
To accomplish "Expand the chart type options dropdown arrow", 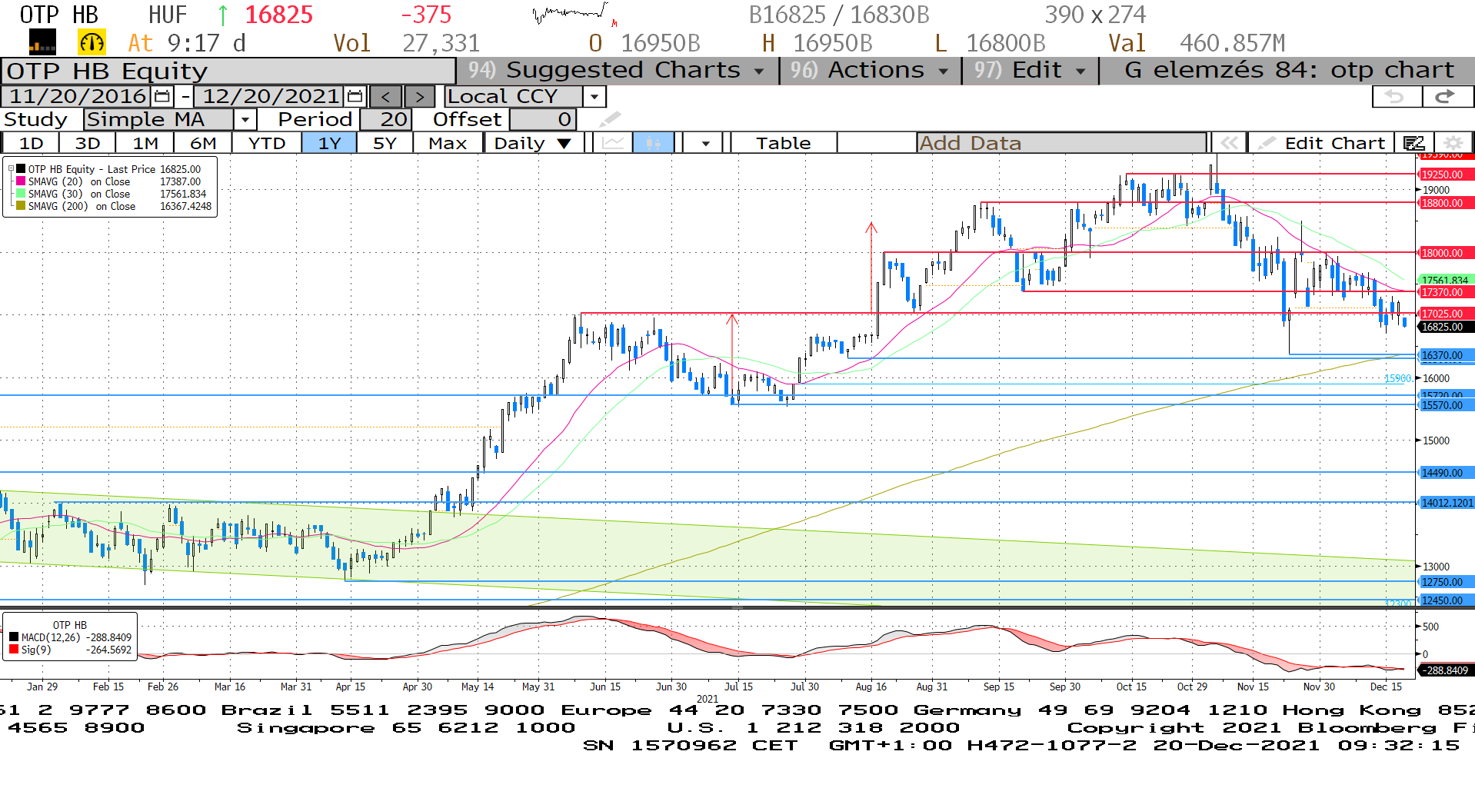I will point(705,143).
